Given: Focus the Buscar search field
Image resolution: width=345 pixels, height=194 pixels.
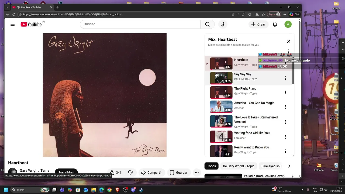Looking at the screenshot, I should point(140,24).
